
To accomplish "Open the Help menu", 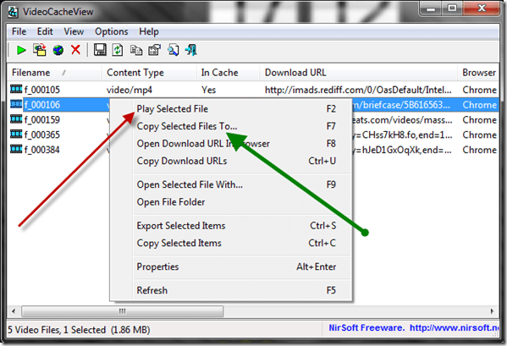I will (x=149, y=31).
